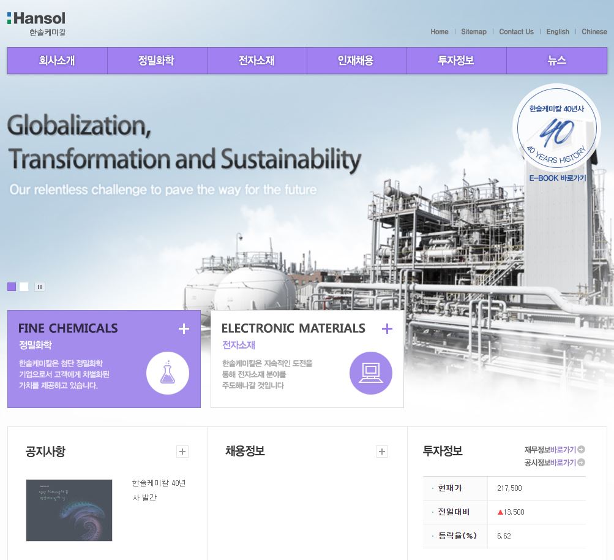
Task: Open the 40년사 book cover thumbnail
Action: click(x=69, y=510)
